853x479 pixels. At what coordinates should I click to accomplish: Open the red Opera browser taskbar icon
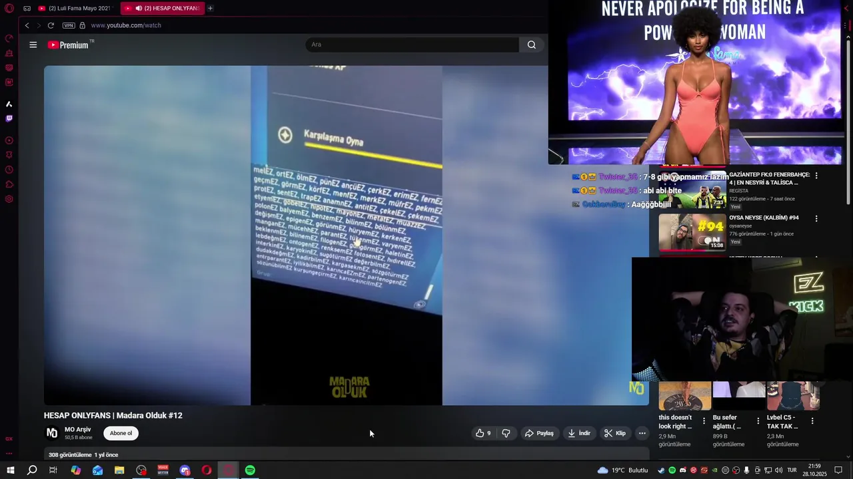tap(207, 470)
